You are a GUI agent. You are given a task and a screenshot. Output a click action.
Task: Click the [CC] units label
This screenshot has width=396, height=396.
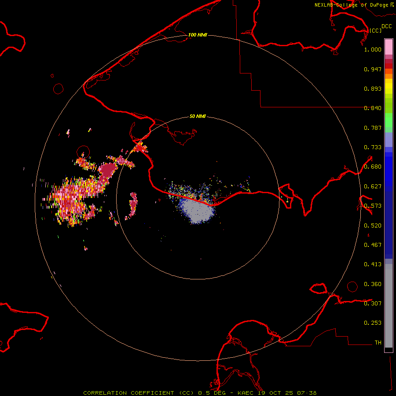coord(375,30)
